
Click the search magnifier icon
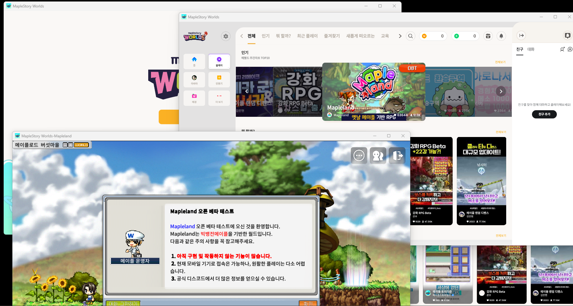click(x=410, y=36)
